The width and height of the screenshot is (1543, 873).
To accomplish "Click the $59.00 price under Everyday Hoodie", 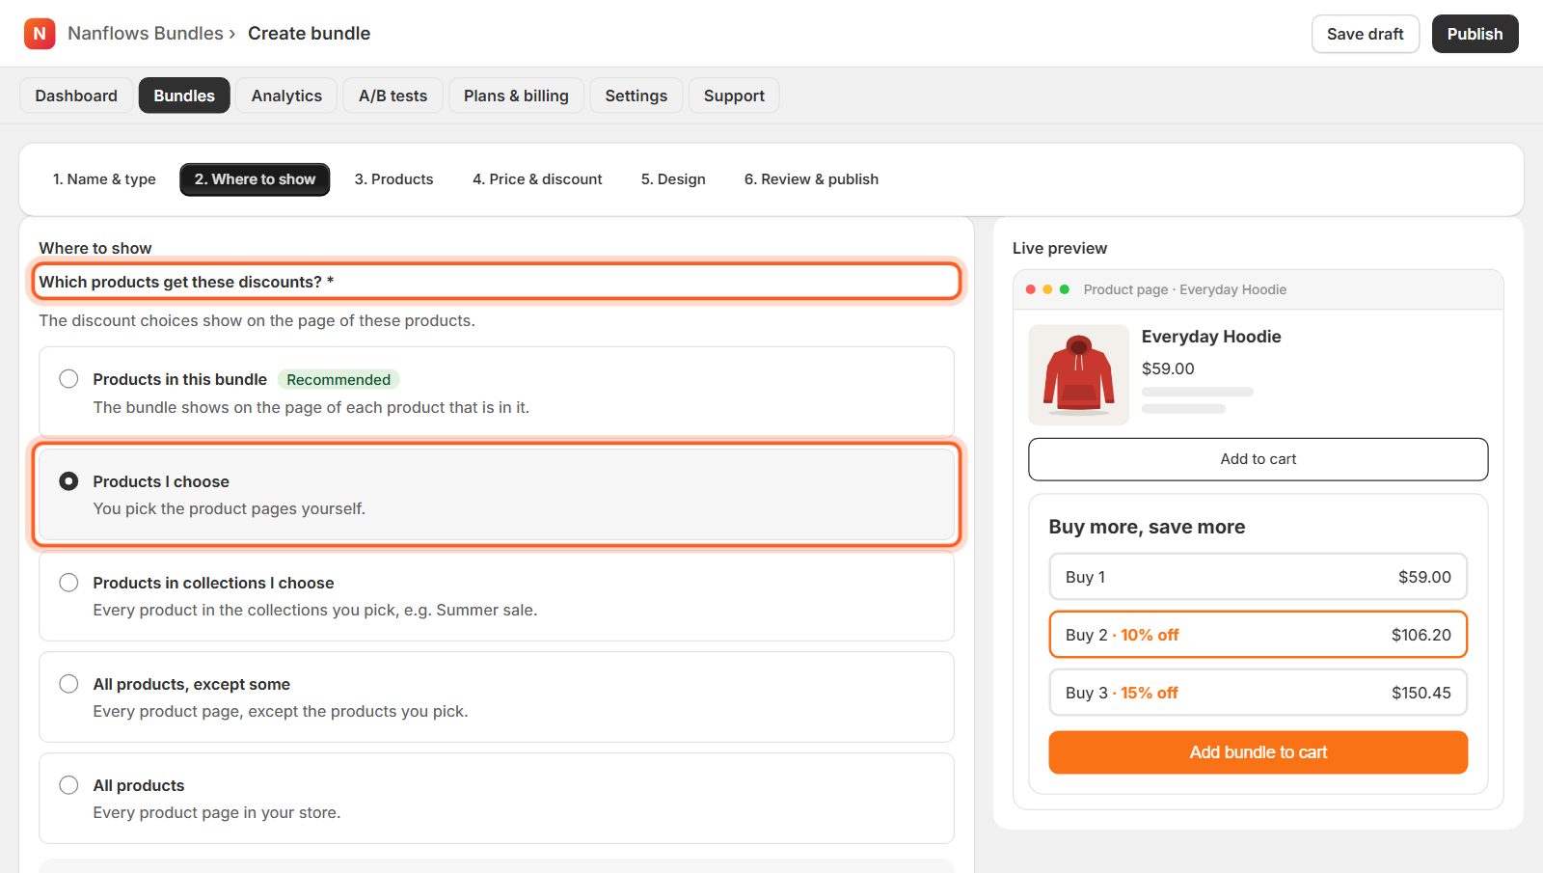I will point(1168,368).
